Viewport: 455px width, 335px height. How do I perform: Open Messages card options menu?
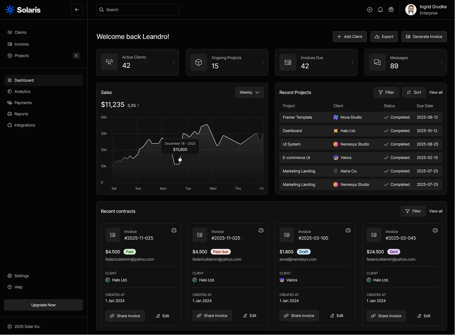(442, 62)
